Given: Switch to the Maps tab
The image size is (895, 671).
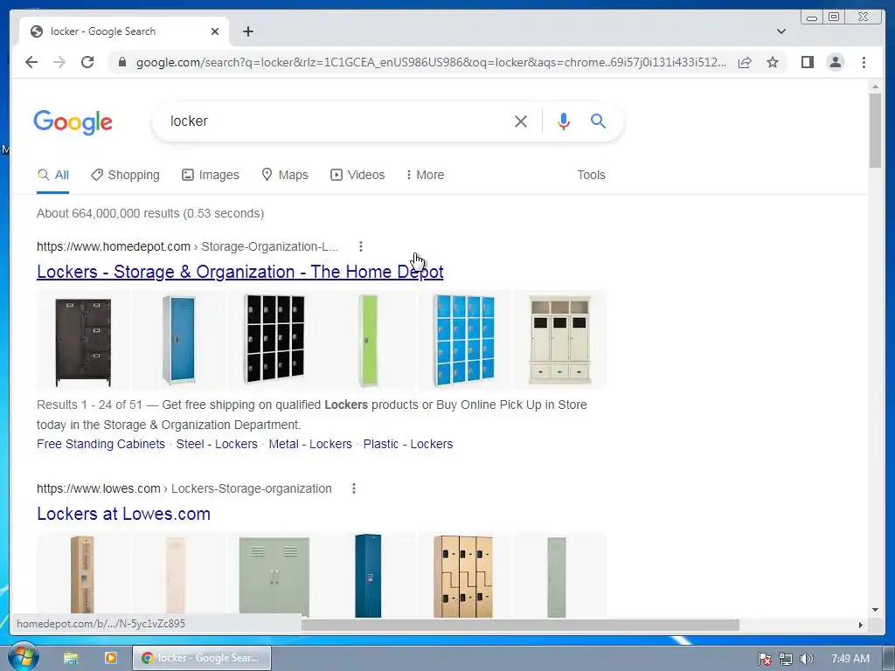Looking at the screenshot, I should (284, 175).
